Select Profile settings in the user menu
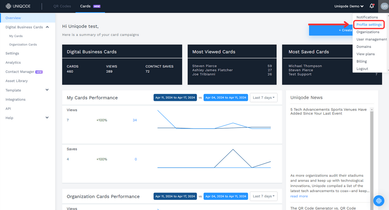The image size is (389, 210). pyautogui.click(x=369, y=25)
